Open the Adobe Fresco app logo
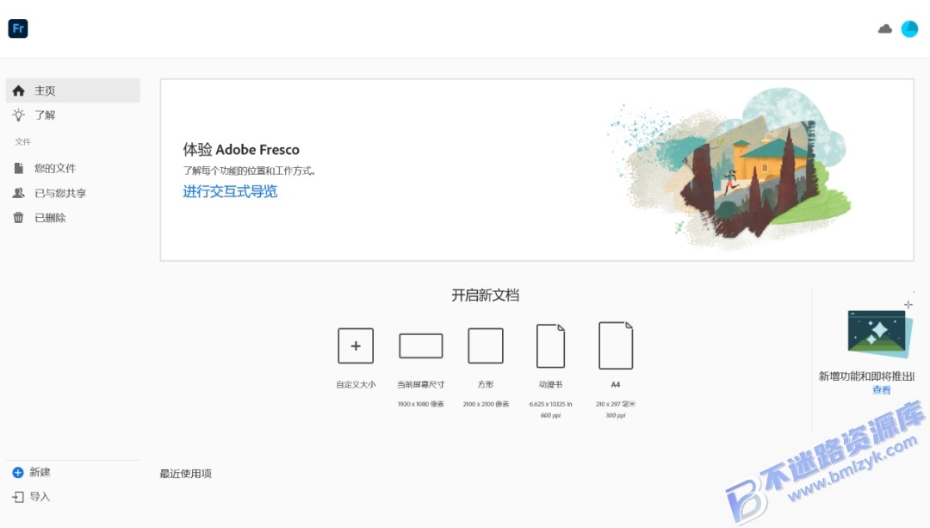Screen dimensions: 930x528 (x=18, y=28)
